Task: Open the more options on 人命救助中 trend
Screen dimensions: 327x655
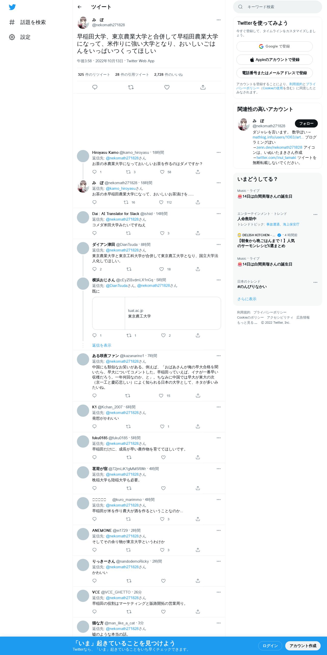Action: 315,215
